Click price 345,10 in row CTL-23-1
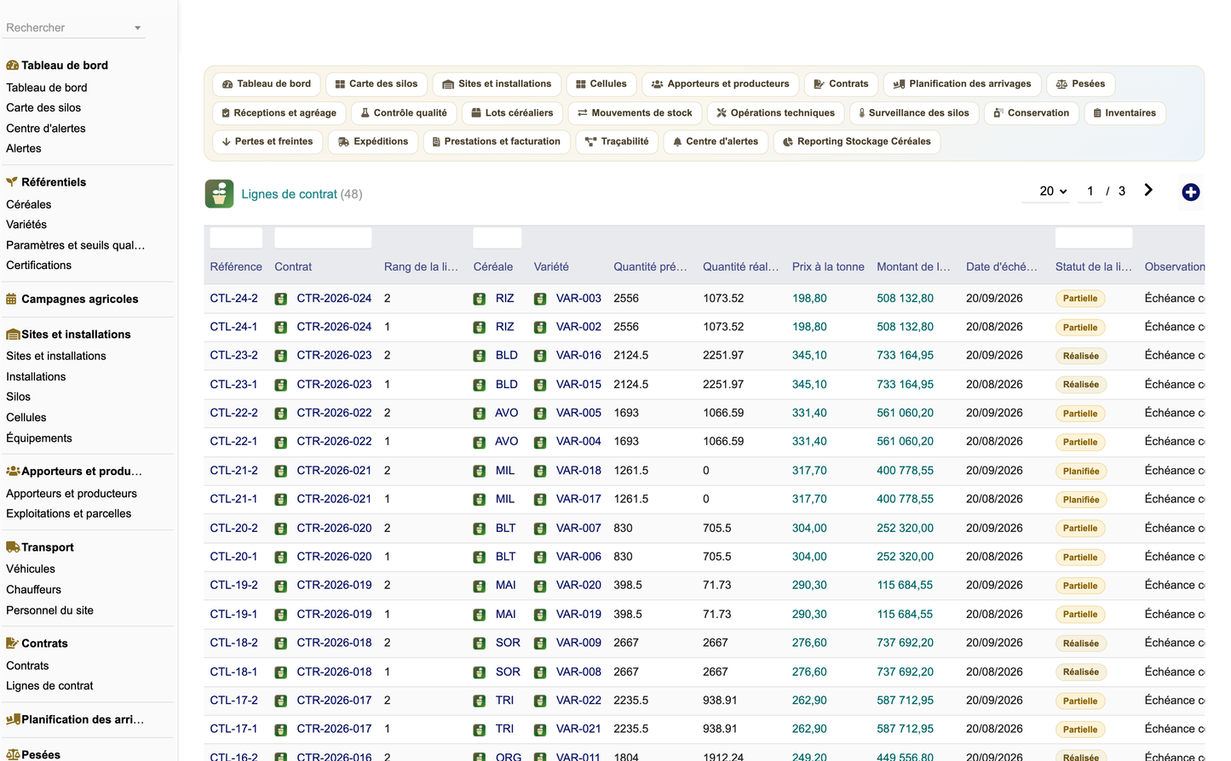 coord(809,385)
